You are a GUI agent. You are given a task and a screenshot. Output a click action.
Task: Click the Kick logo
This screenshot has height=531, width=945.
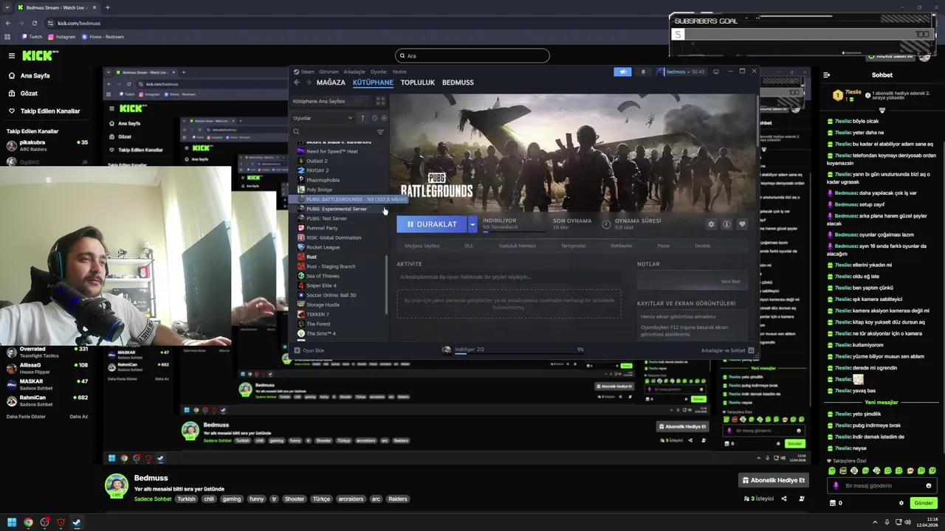pyautogui.click(x=39, y=55)
